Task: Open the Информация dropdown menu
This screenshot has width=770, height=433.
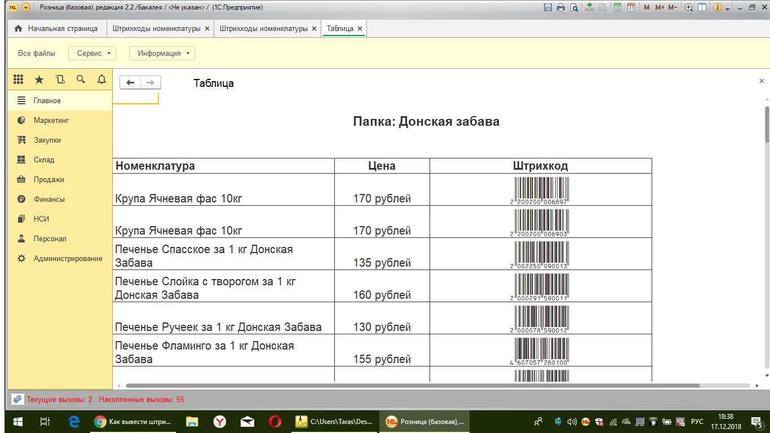Action: (162, 53)
